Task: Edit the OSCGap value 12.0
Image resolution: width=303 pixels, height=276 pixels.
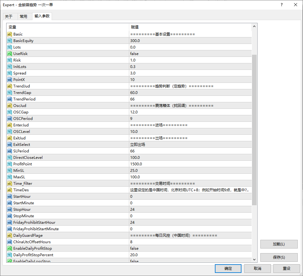Action: tap(190, 112)
